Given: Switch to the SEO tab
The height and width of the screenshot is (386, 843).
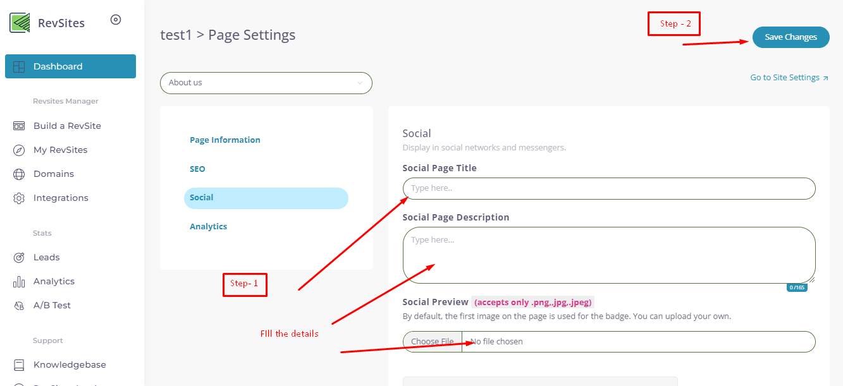Looking at the screenshot, I should (197, 169).
